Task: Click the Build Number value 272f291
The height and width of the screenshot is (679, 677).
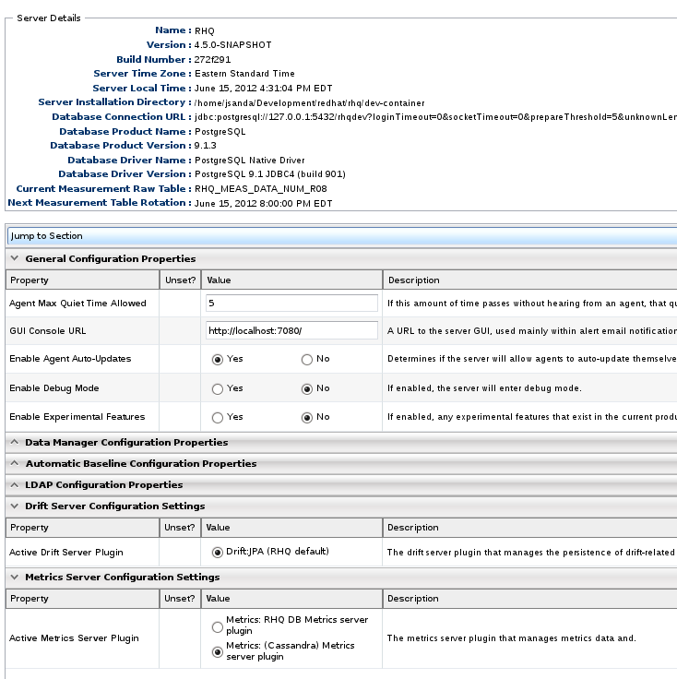Action: (212, 59)
